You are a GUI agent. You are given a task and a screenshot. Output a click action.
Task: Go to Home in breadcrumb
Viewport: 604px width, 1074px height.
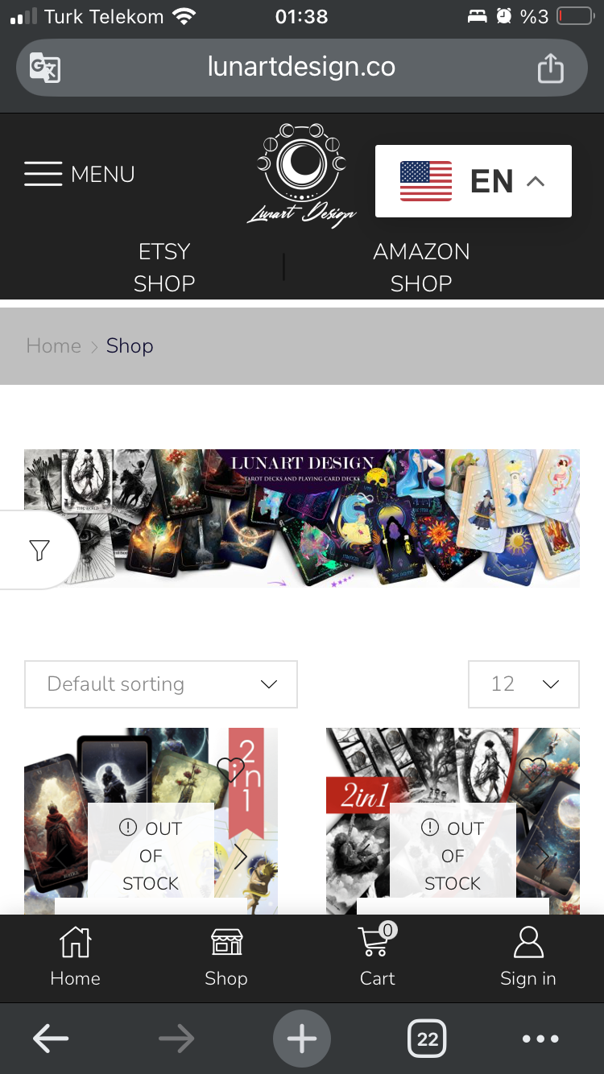54,345
